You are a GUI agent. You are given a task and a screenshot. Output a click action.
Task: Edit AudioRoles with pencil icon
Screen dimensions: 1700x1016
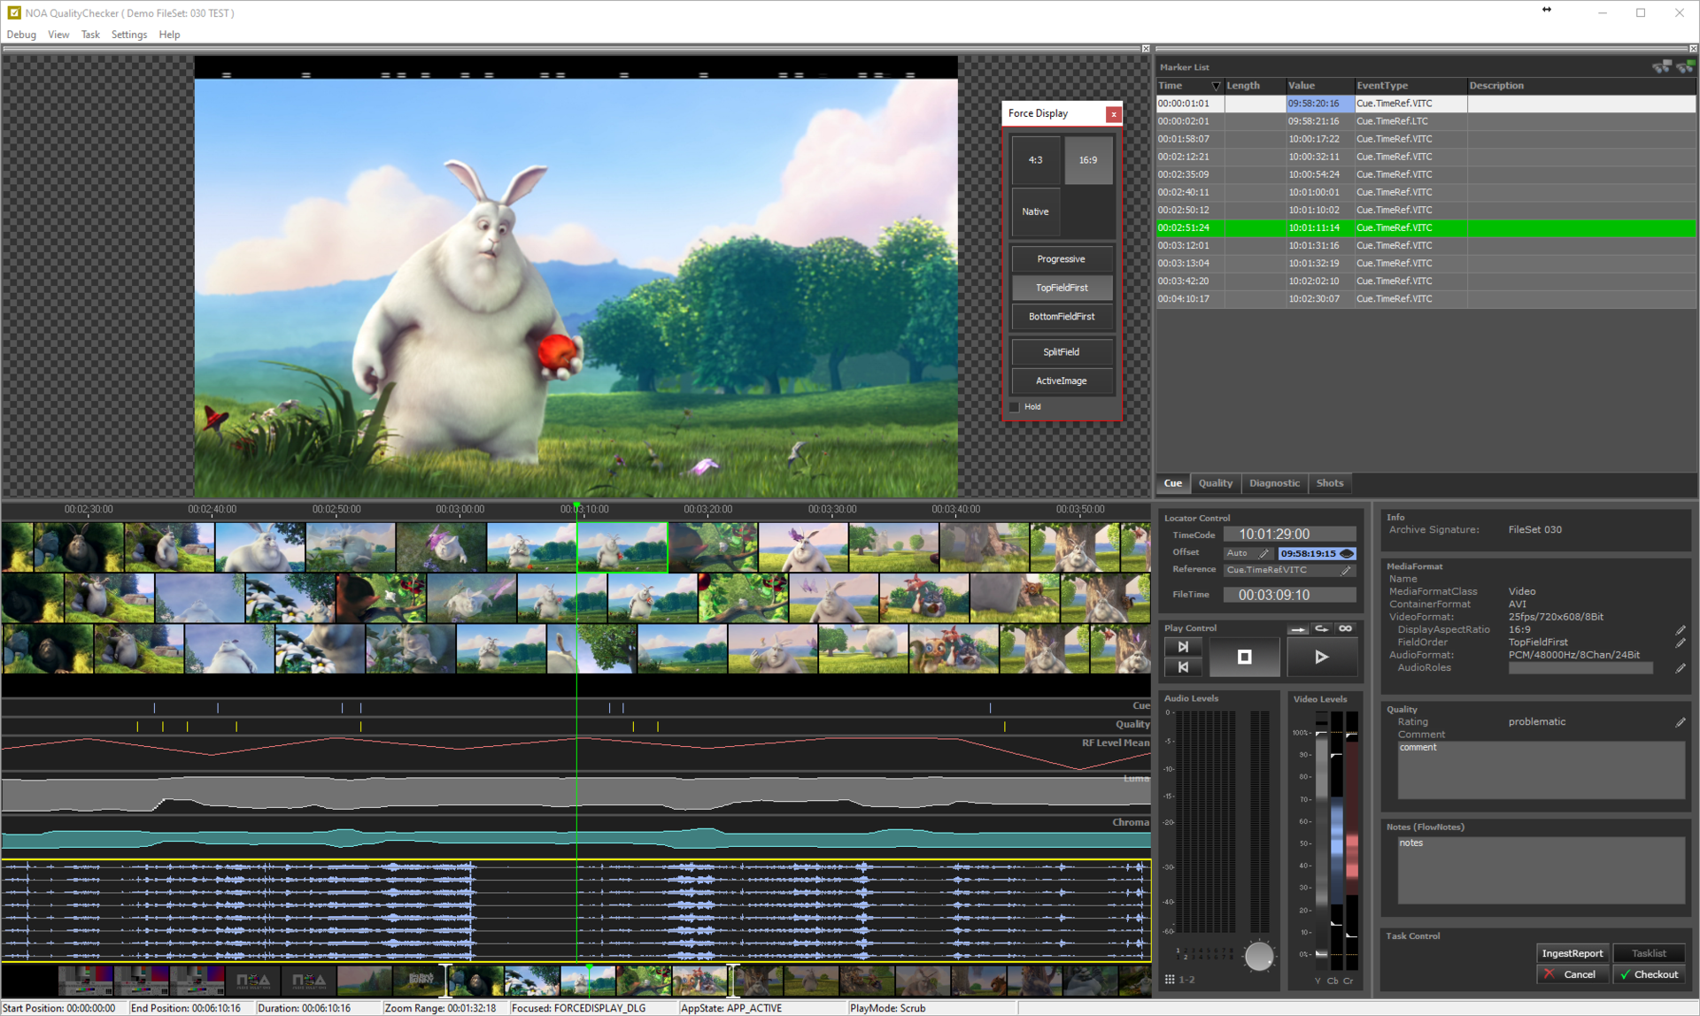1681,668
